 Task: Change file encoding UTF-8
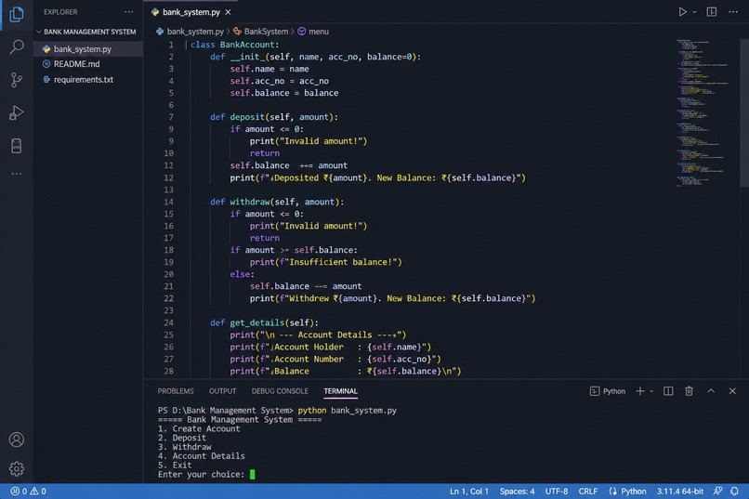click(x=557, y=491)
